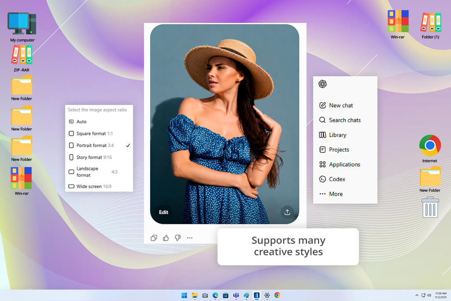Viewport: 451px width, 301px height.
Task: Open Microsoft Store from the taskbar
Action: [225, 295]
